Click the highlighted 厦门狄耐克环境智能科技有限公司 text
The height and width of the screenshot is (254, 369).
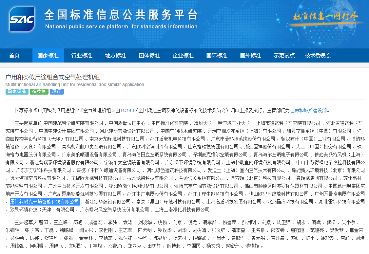pyautogui.click(x=45, y=202)
